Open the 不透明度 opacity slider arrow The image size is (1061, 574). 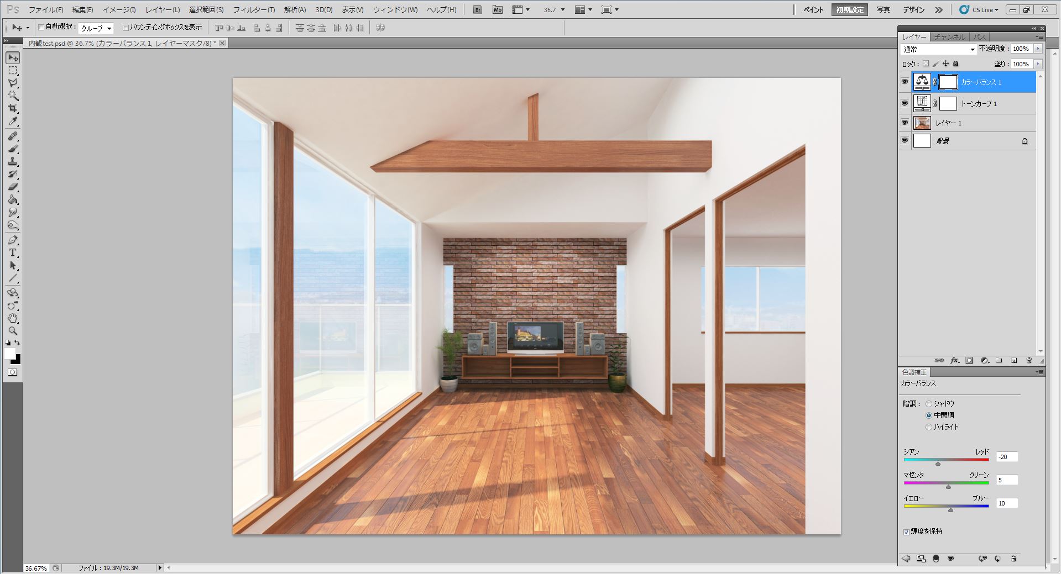[1038, 49]
